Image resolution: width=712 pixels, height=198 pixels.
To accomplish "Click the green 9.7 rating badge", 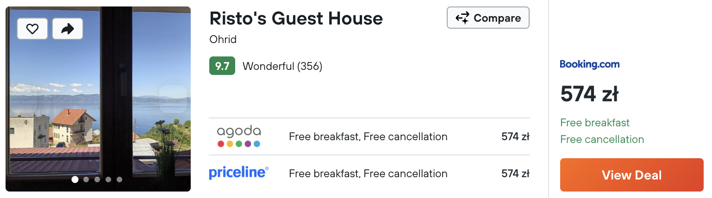I will pos(222,66).
